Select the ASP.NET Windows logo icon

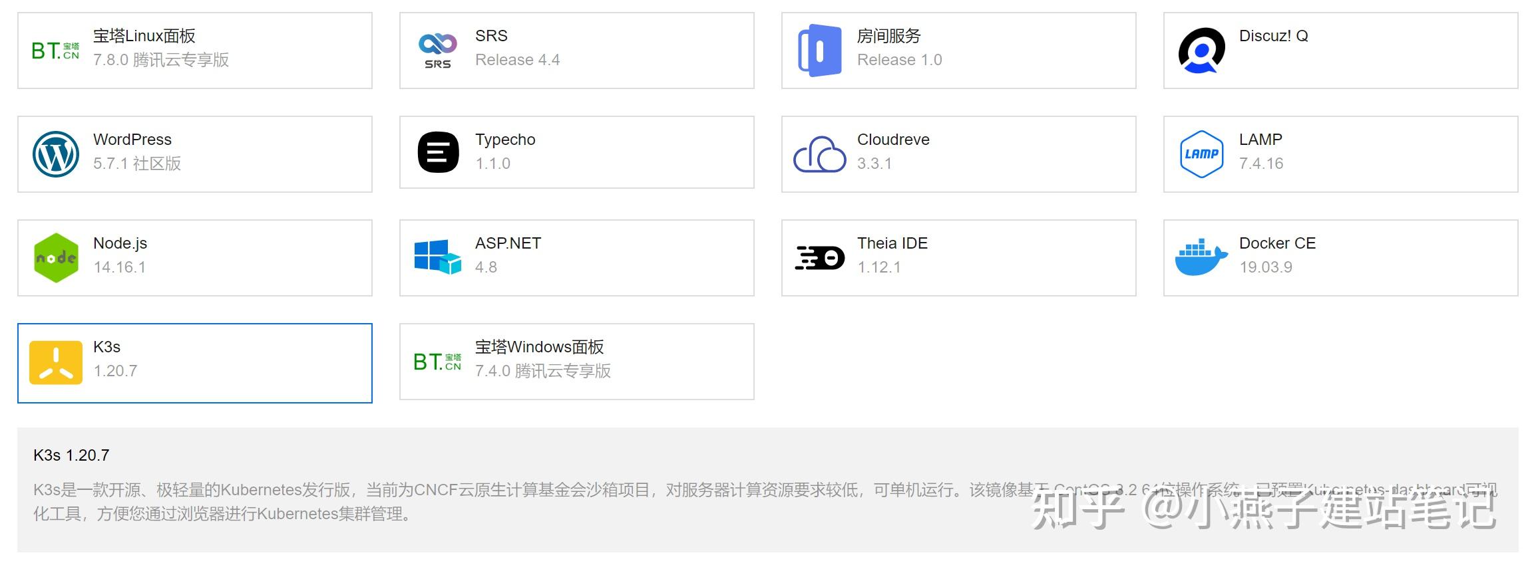[438, 257]
